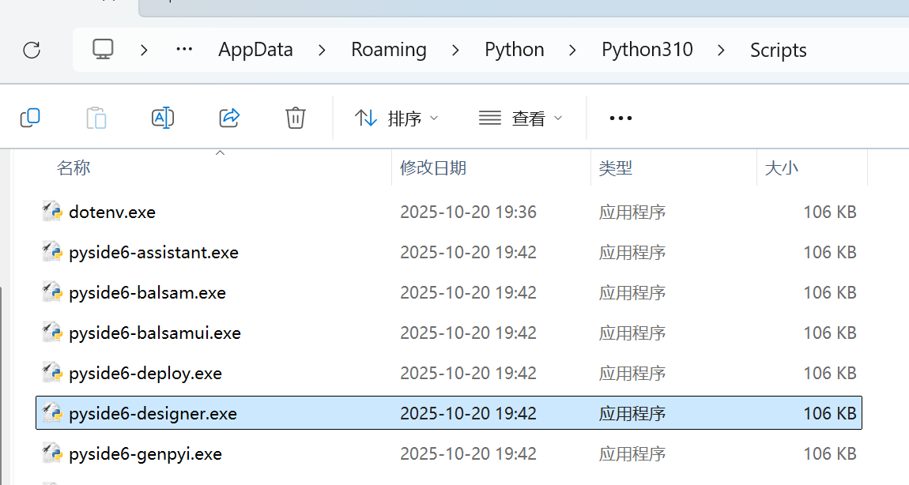The image size is (909, 485).
Task: Sort by 修改日期 column header
Action: coord(433,168)
